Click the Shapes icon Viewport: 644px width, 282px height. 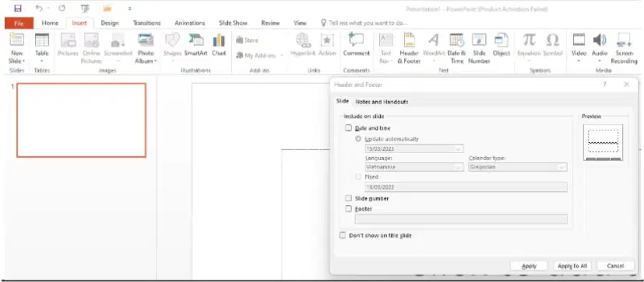point(173,48)
